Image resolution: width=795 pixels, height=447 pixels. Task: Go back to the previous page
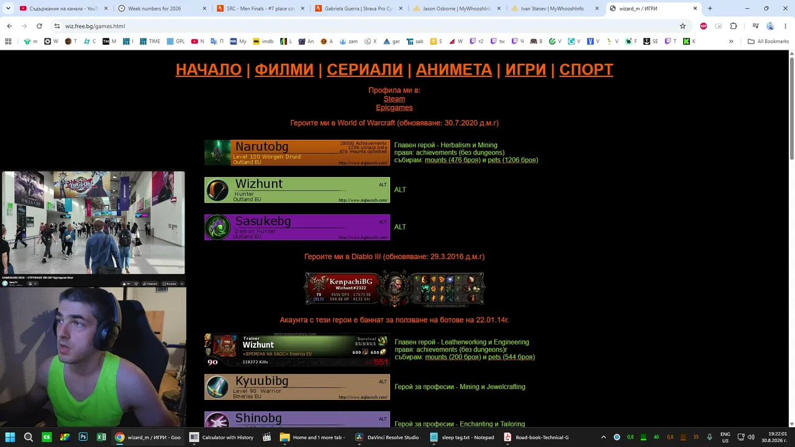9,26
